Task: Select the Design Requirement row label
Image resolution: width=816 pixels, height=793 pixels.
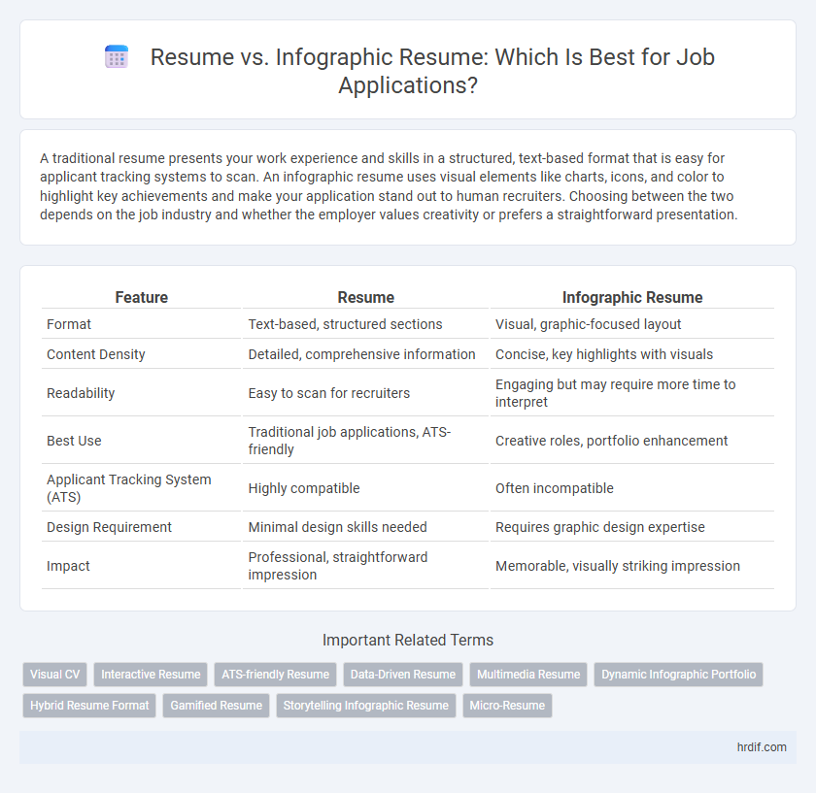Action: click(x=109, y=527)
